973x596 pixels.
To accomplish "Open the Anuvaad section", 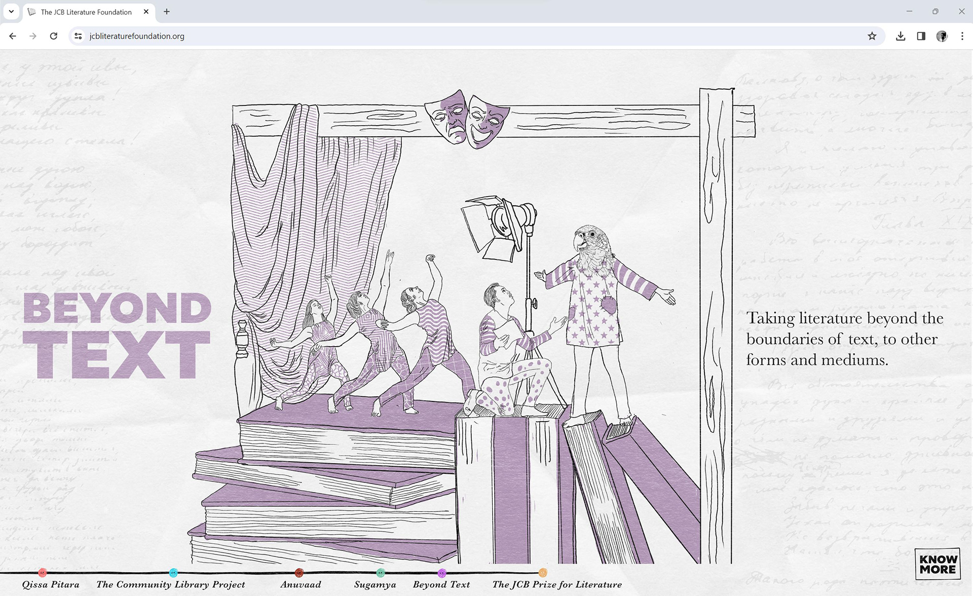I will [301, 584].
